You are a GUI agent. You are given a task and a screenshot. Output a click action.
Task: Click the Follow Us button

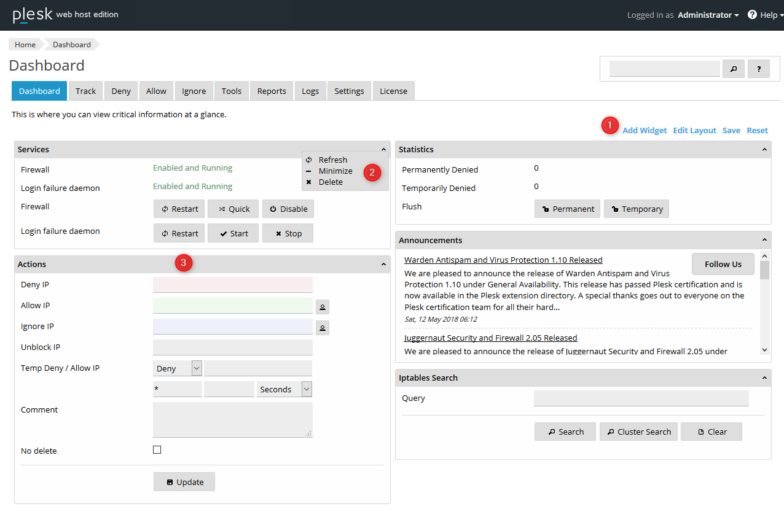723,264
